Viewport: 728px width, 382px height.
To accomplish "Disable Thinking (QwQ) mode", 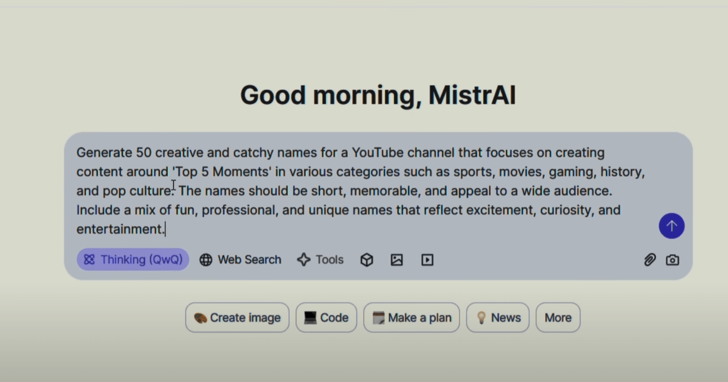I will point(133,259).
